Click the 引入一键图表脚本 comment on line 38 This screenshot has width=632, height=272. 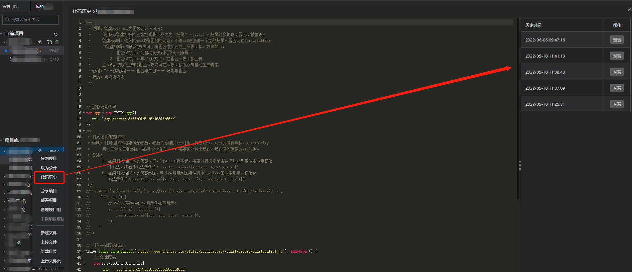[x=105, y=245]
